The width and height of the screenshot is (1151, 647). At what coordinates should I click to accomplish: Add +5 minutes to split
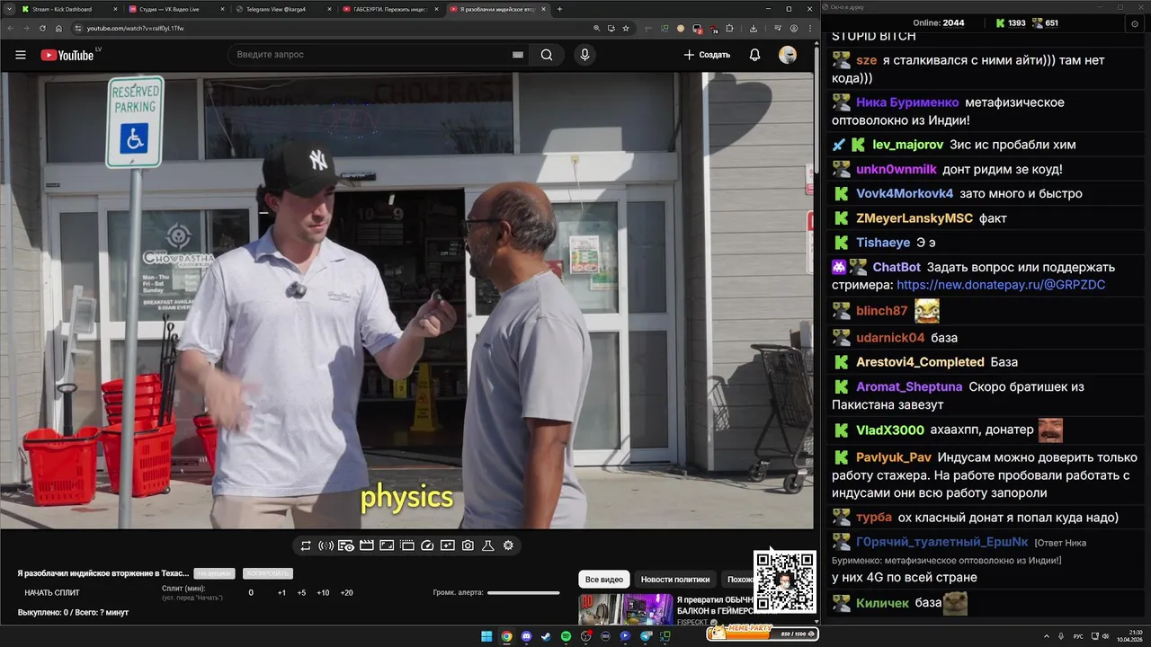coord(301,593)
